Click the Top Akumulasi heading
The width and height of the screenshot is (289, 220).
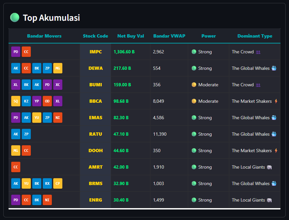click(x=52, y=18)
